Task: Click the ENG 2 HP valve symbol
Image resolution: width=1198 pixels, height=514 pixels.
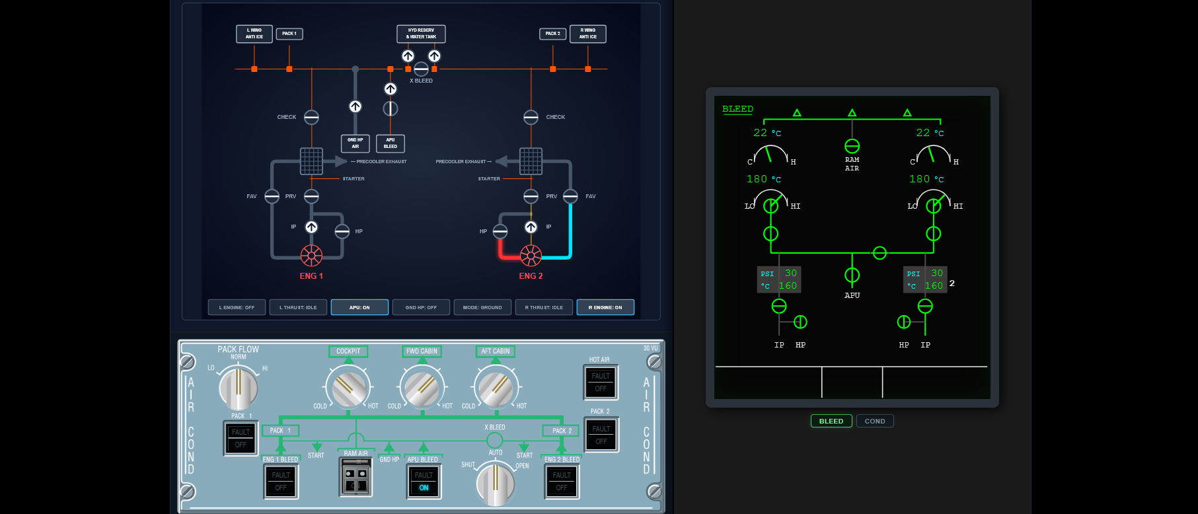Action: (x=500, y=231)
